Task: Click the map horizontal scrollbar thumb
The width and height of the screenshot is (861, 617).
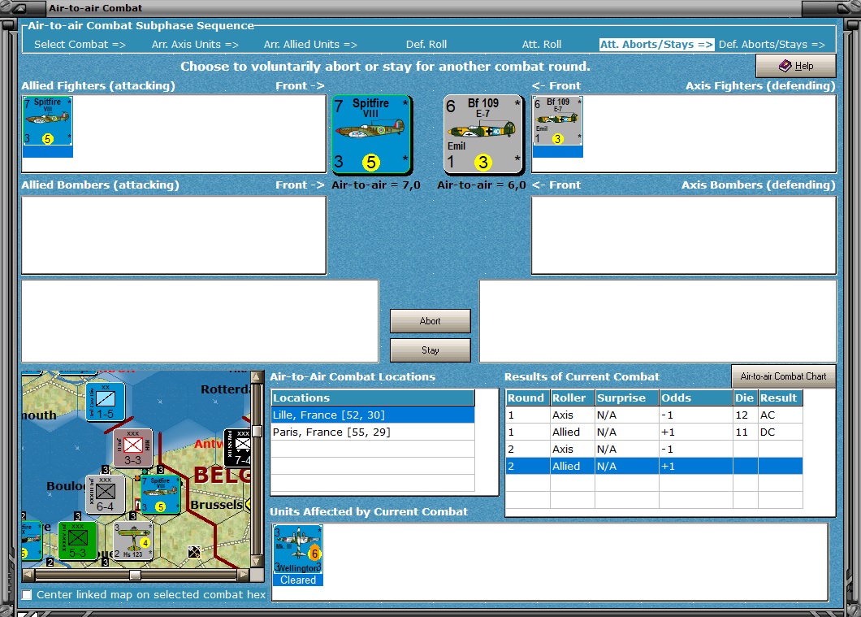Action: (135, 575)
